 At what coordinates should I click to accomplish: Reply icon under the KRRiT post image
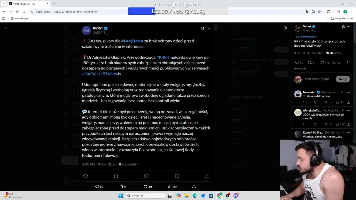point(85,176)
